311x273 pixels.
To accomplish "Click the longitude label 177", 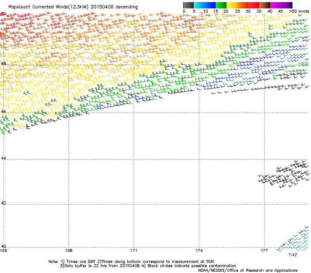I will click(264, 251).
